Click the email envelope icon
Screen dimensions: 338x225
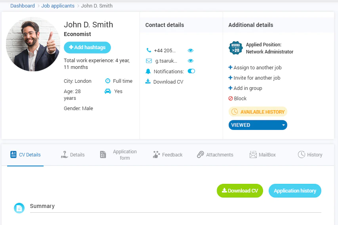149,61
